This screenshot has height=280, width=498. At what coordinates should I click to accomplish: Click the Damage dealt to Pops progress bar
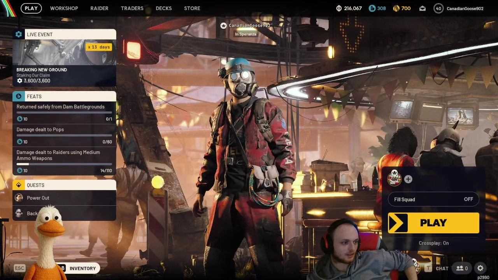point(64,135)
